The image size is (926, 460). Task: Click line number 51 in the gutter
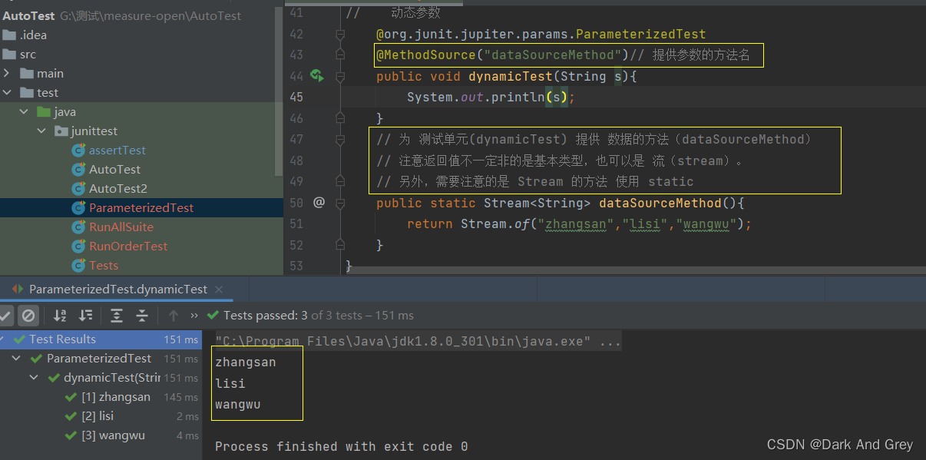click(296, 224)
